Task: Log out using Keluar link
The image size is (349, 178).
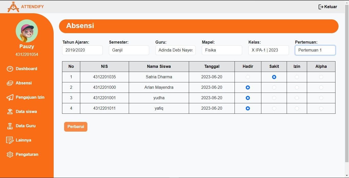Action: click(328, 7)
